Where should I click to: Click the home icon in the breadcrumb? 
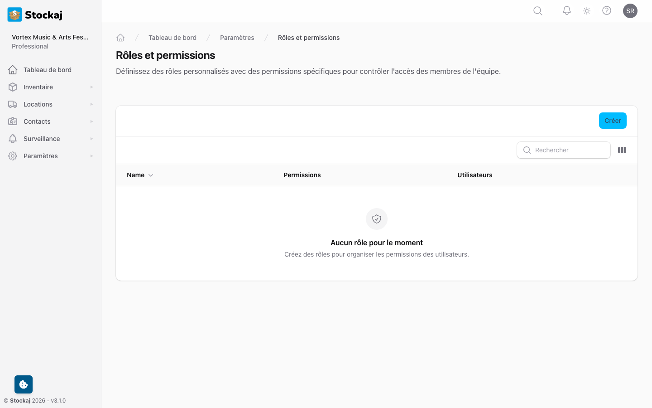pyautogui.click(x=120, y=37)
